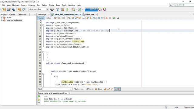Image resolution: width=194 pixels, height=109 pixels.
Task: Open the Window menu
Action: [72, 5]
